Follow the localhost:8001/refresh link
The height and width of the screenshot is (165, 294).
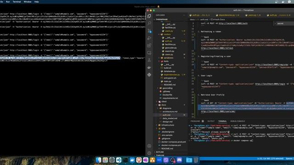tap(217, 48)
